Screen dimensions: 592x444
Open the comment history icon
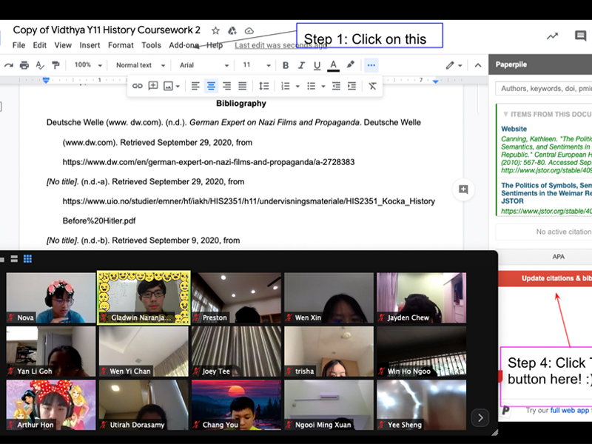(581, 36)
